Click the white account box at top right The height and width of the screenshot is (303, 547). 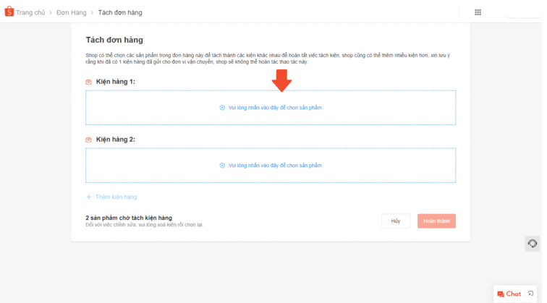525,12
